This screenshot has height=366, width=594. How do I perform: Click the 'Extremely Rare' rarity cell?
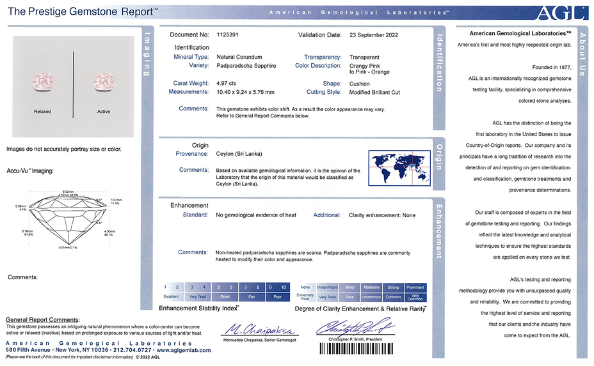click(305, 297)
